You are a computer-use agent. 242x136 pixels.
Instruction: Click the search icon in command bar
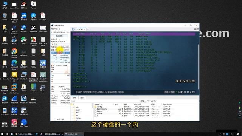coord(185,92)
